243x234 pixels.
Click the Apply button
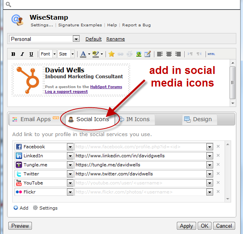coord(186,226)
